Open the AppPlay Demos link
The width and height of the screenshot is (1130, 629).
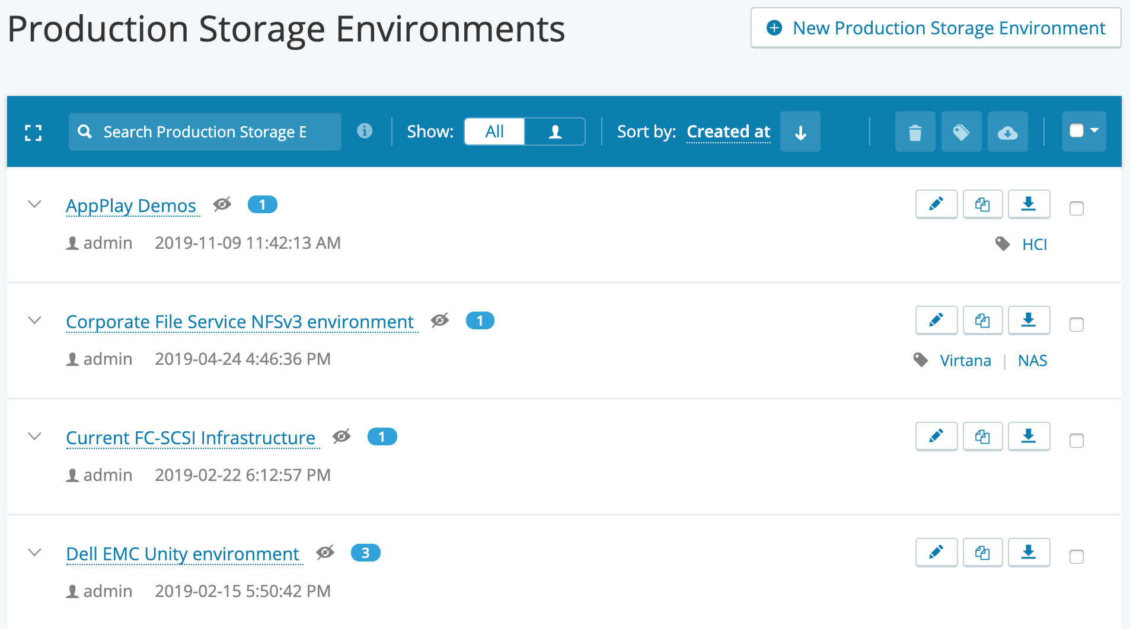[131, 206]
